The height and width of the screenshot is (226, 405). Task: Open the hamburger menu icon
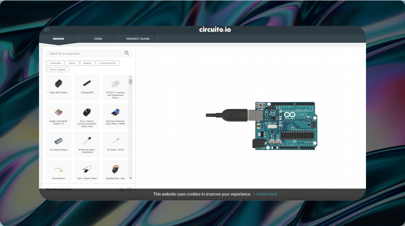tap(47, 30)
